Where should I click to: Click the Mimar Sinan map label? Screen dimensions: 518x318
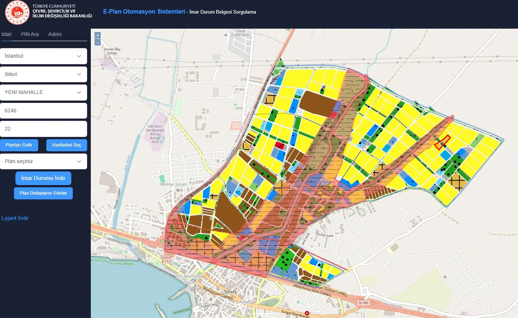174,184
